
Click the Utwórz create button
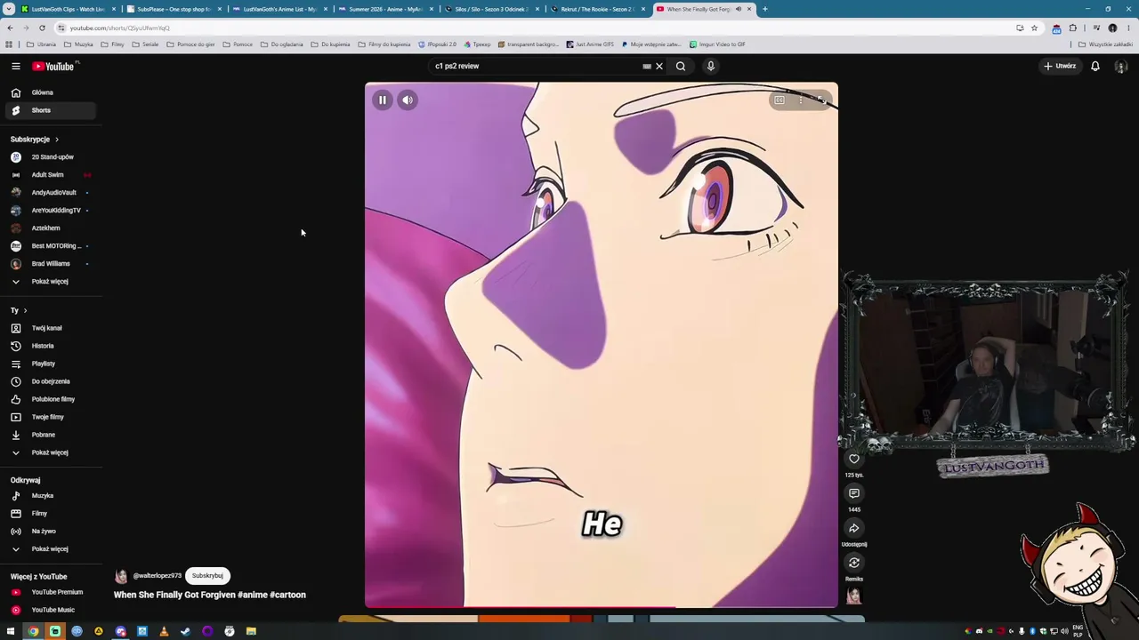1060,66
